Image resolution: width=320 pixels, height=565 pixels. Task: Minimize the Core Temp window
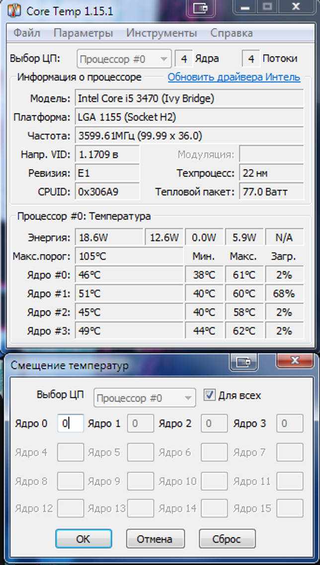click(245, 6)
